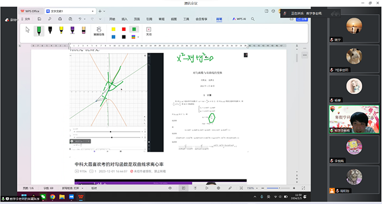Pick the red ink color swatch

click(x=124, y=29)
